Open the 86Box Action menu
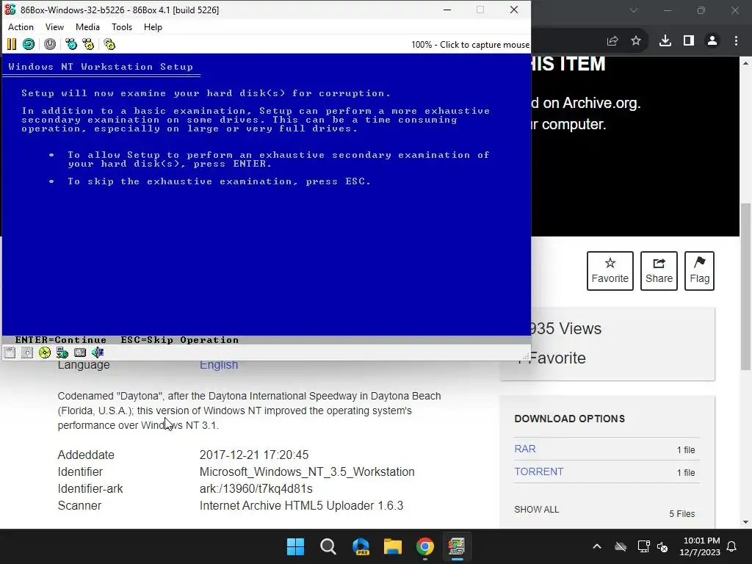 tap(21, 27)
